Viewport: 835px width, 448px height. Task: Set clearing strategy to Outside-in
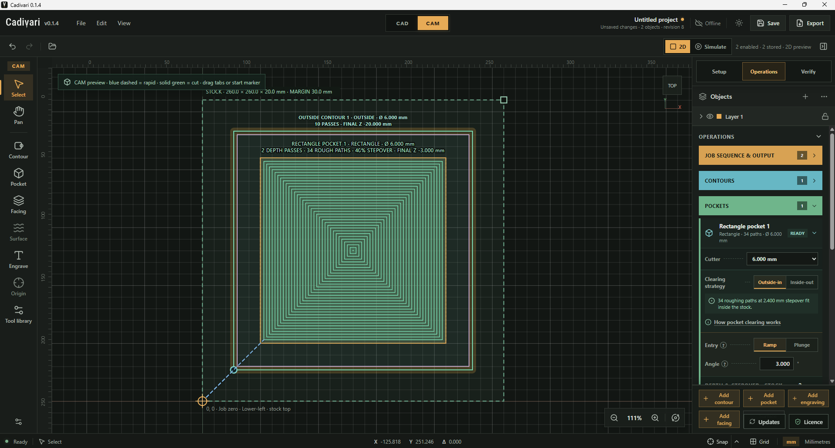pyautogui.click(x=770, y=282)
